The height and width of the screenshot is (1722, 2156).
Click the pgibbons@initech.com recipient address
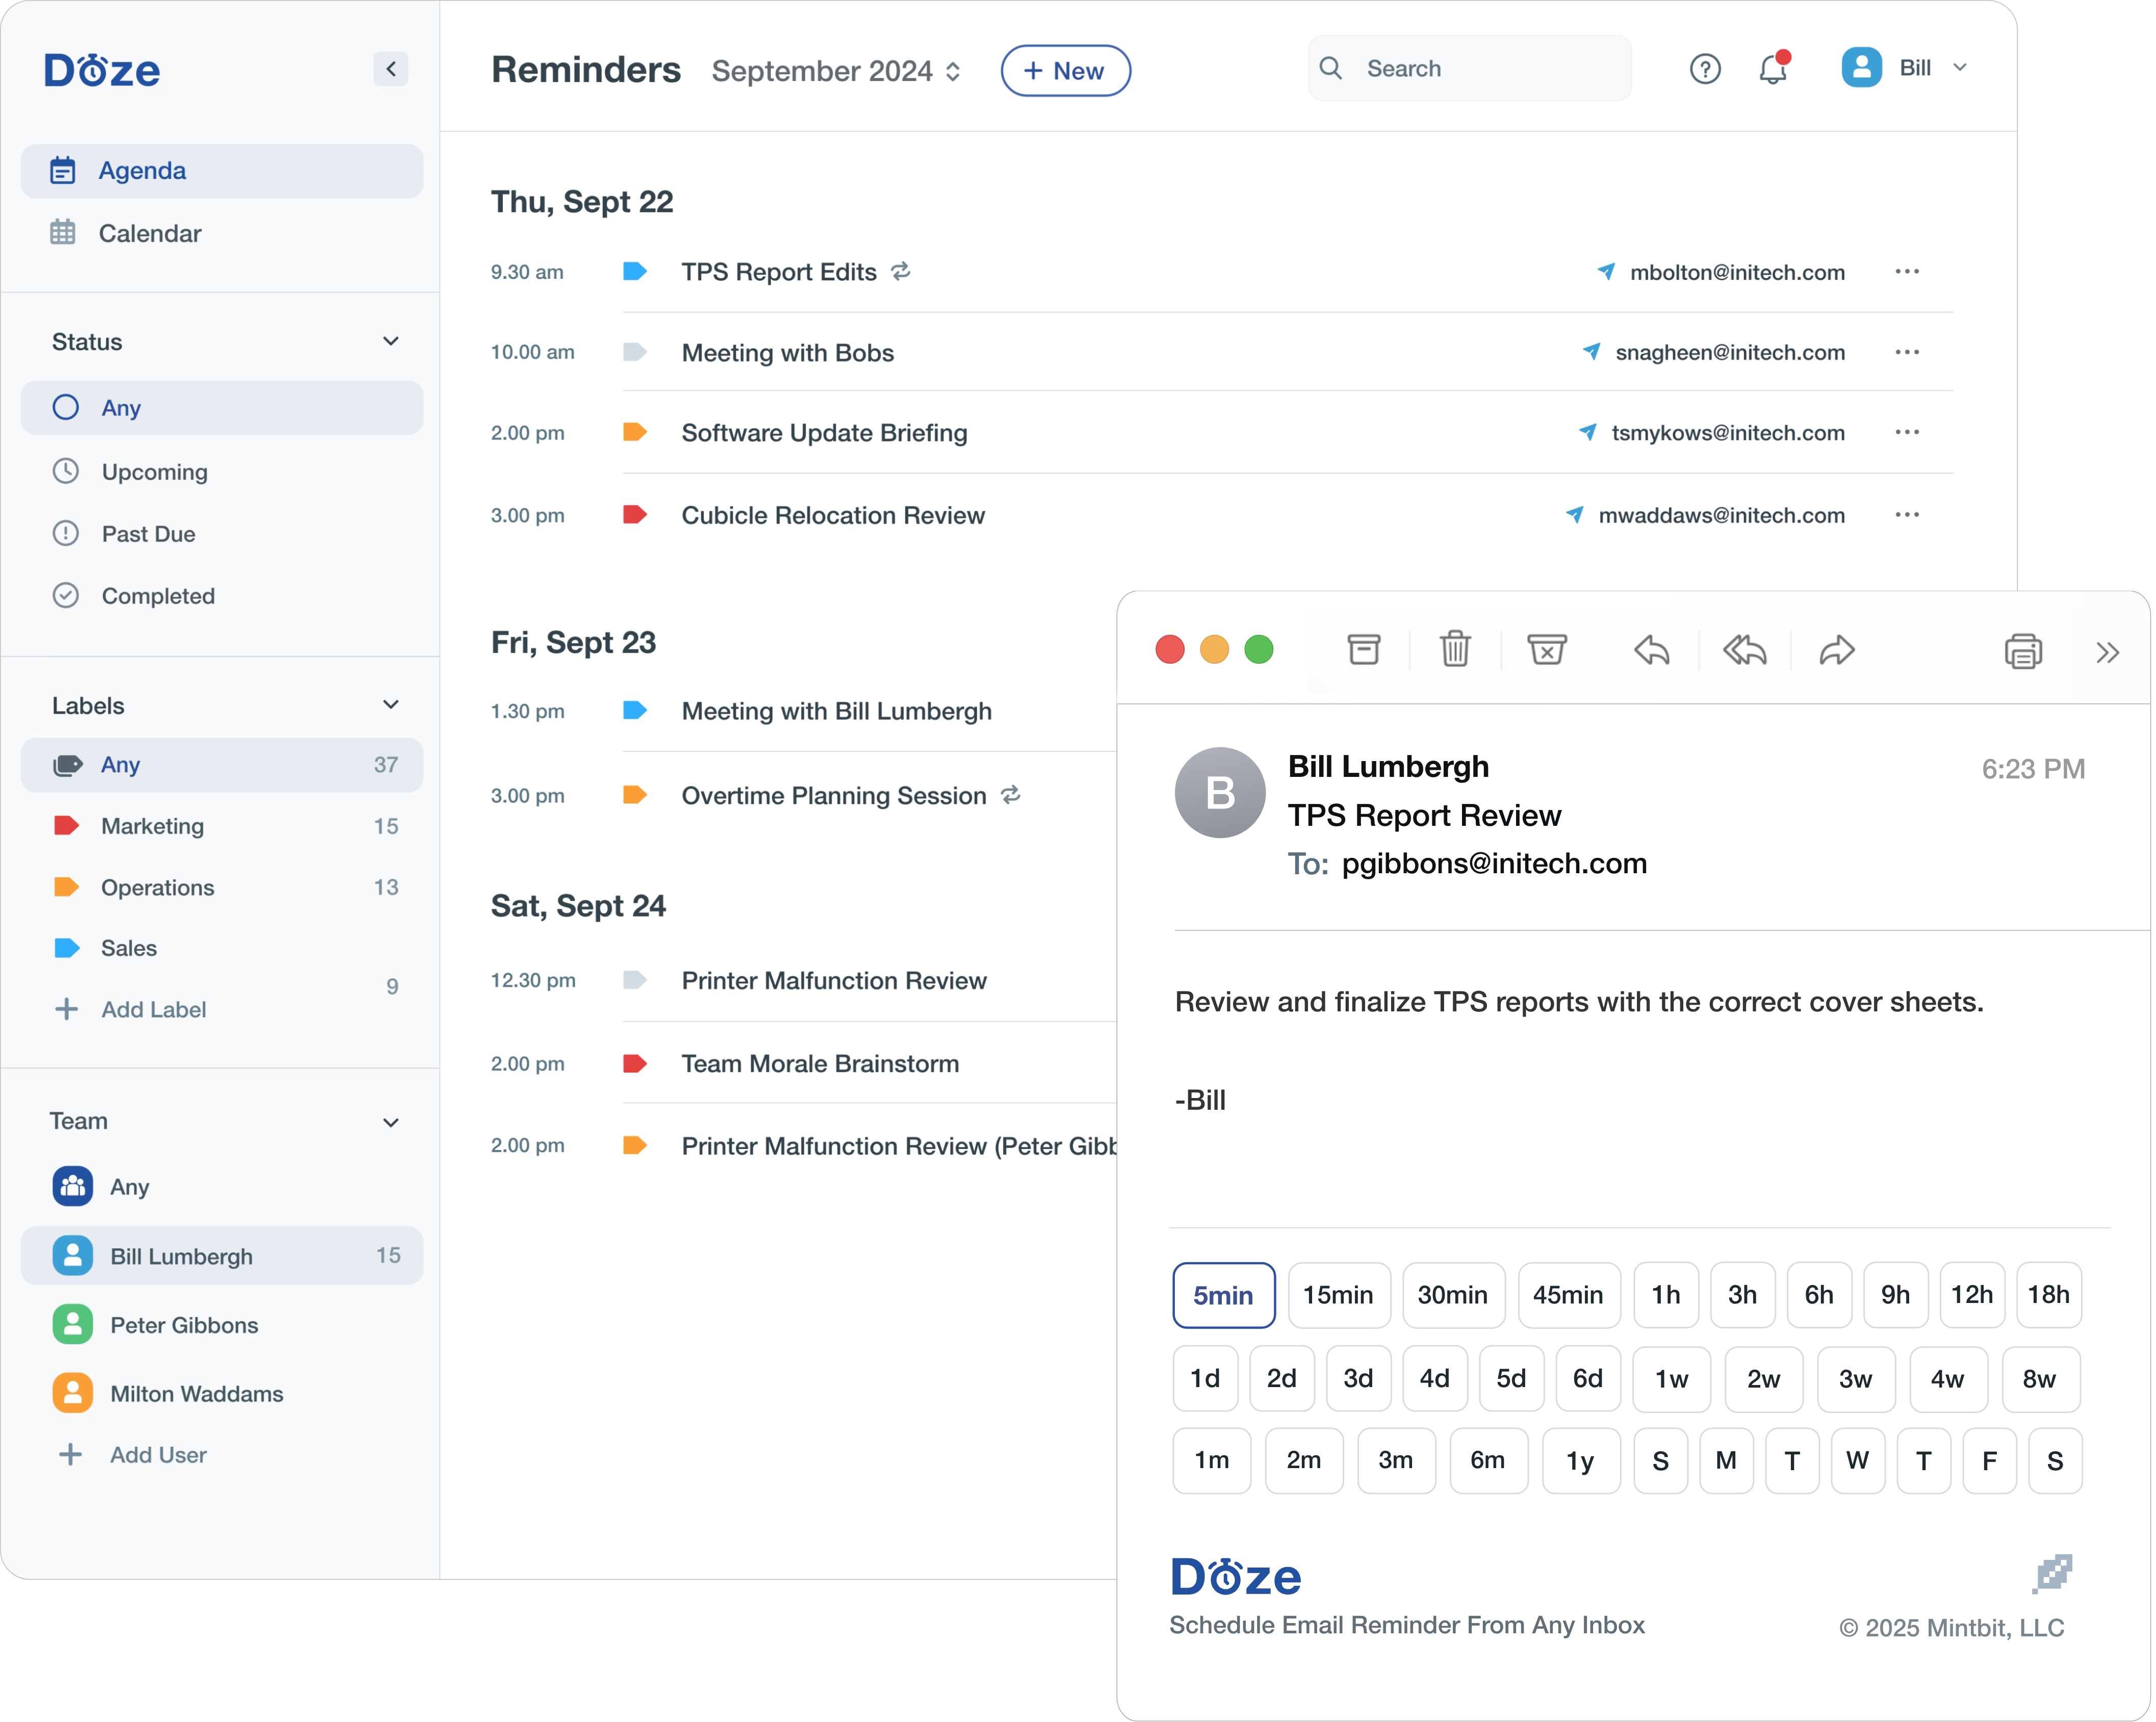(1494, 864)
